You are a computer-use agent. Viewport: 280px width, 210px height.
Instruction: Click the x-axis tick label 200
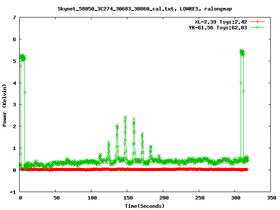click(164, 198)
